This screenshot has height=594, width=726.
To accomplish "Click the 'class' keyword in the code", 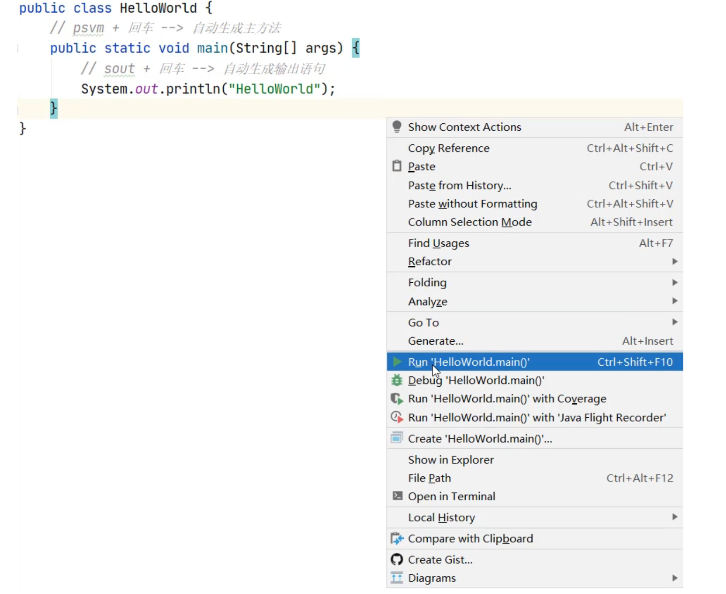I will coord(92,8).
